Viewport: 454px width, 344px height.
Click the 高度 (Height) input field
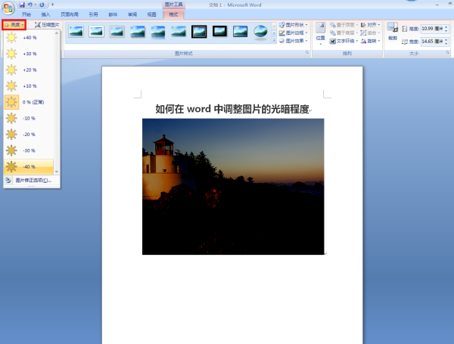click(x=429, y=28)
